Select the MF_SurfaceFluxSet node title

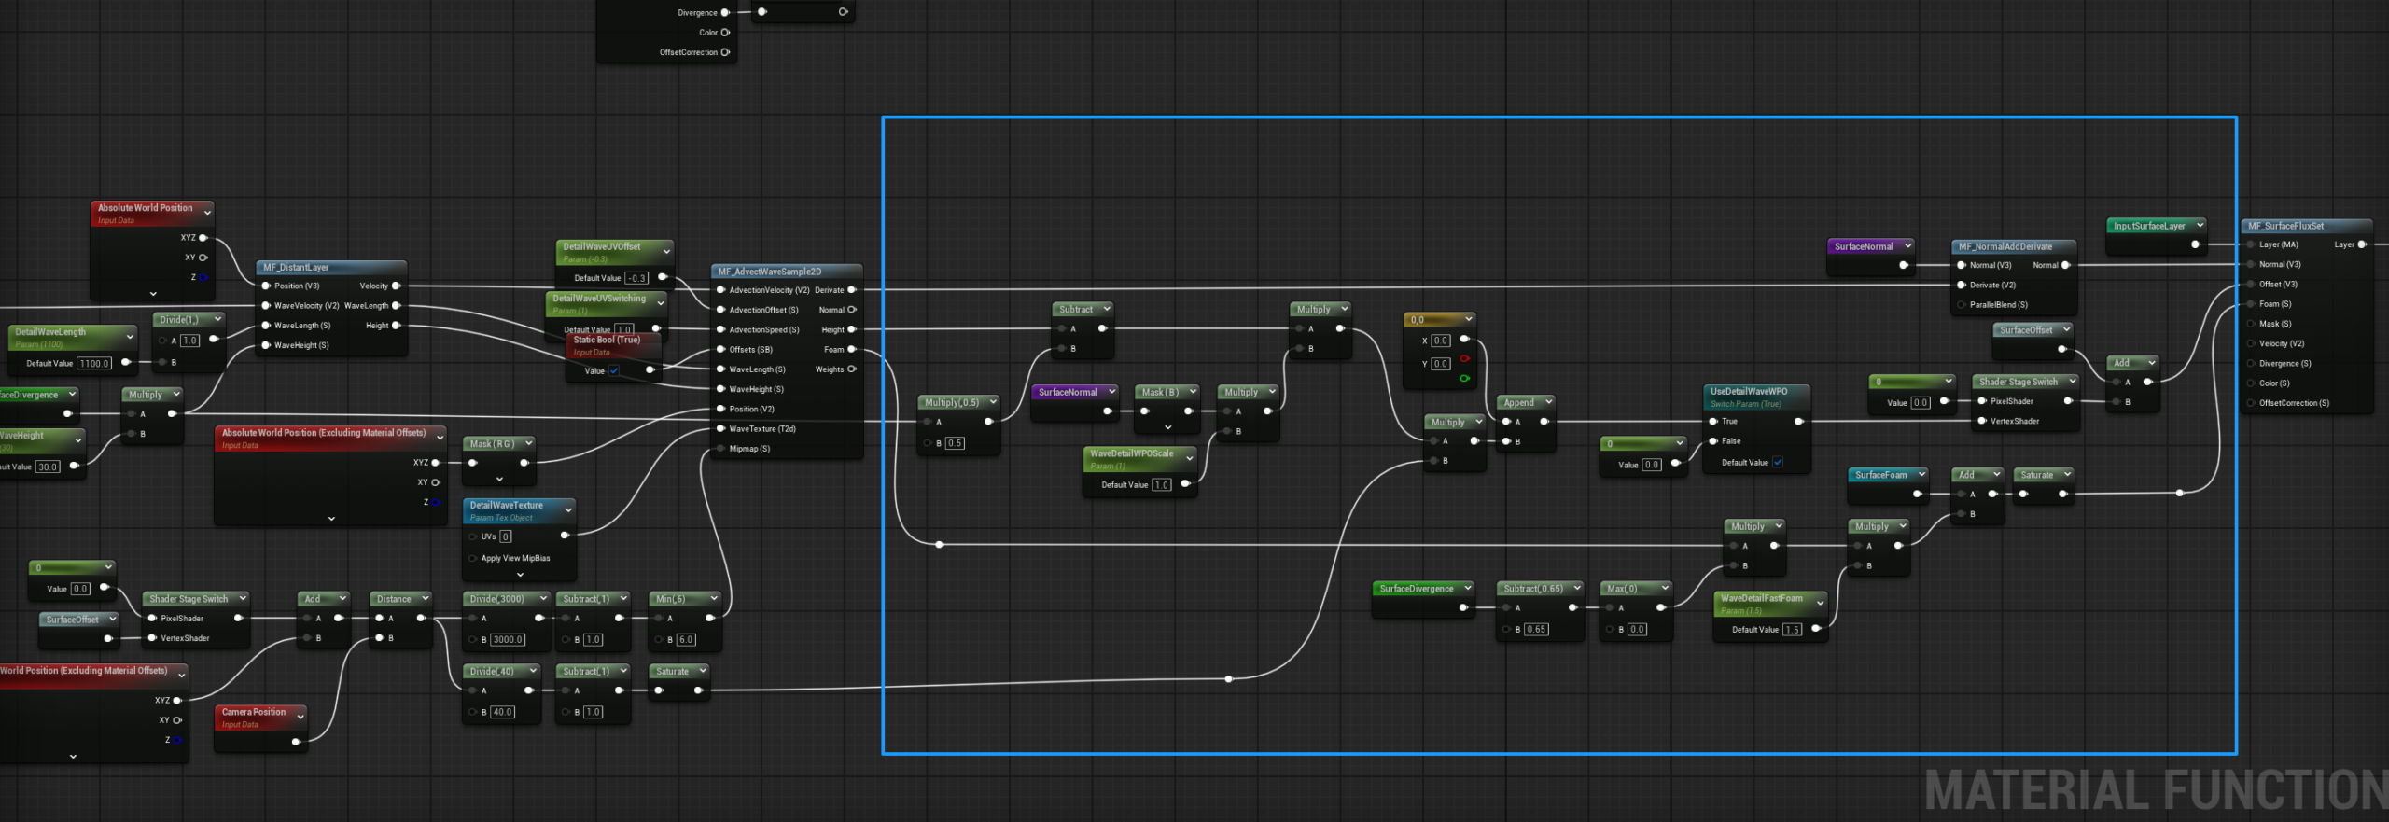coord(2285,226)
